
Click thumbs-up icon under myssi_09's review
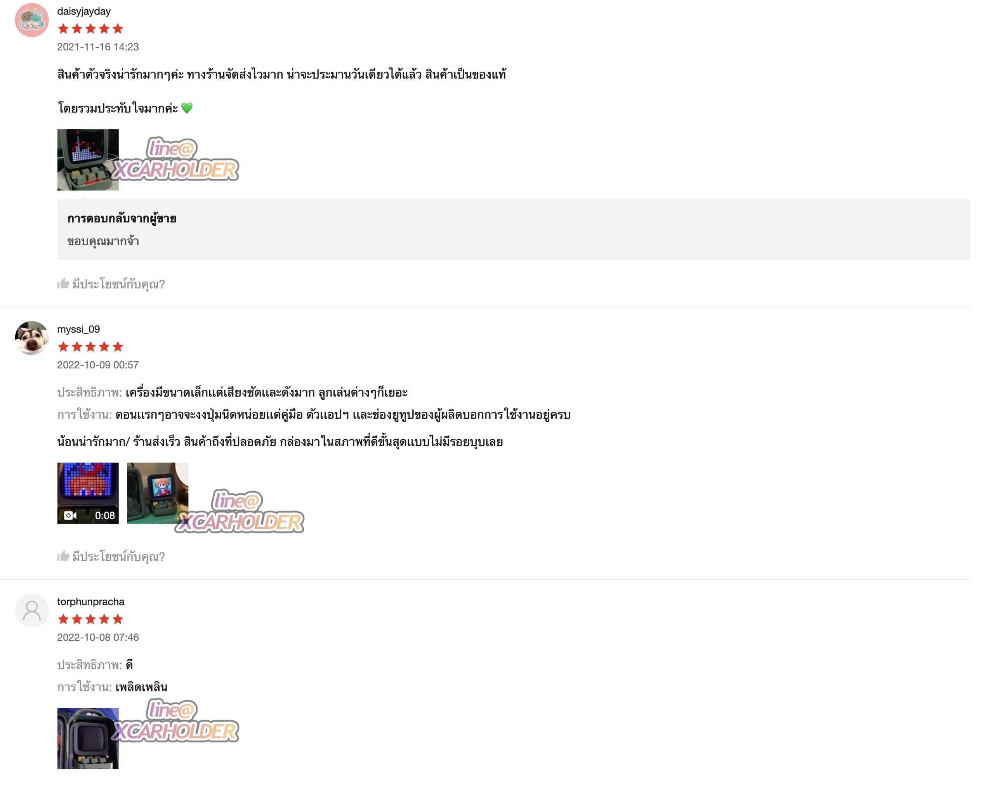coord(63,556)
